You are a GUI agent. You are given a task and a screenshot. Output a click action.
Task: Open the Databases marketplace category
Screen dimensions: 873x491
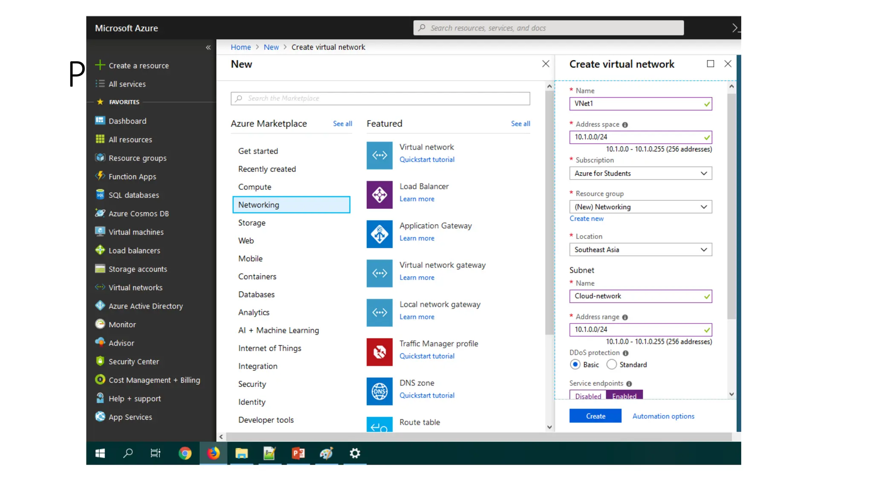(x=256, y=294)
